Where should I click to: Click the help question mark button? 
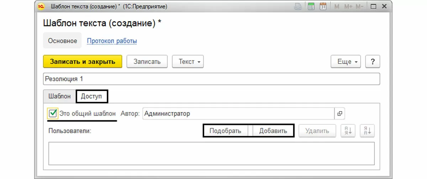[x=373, y=62]
